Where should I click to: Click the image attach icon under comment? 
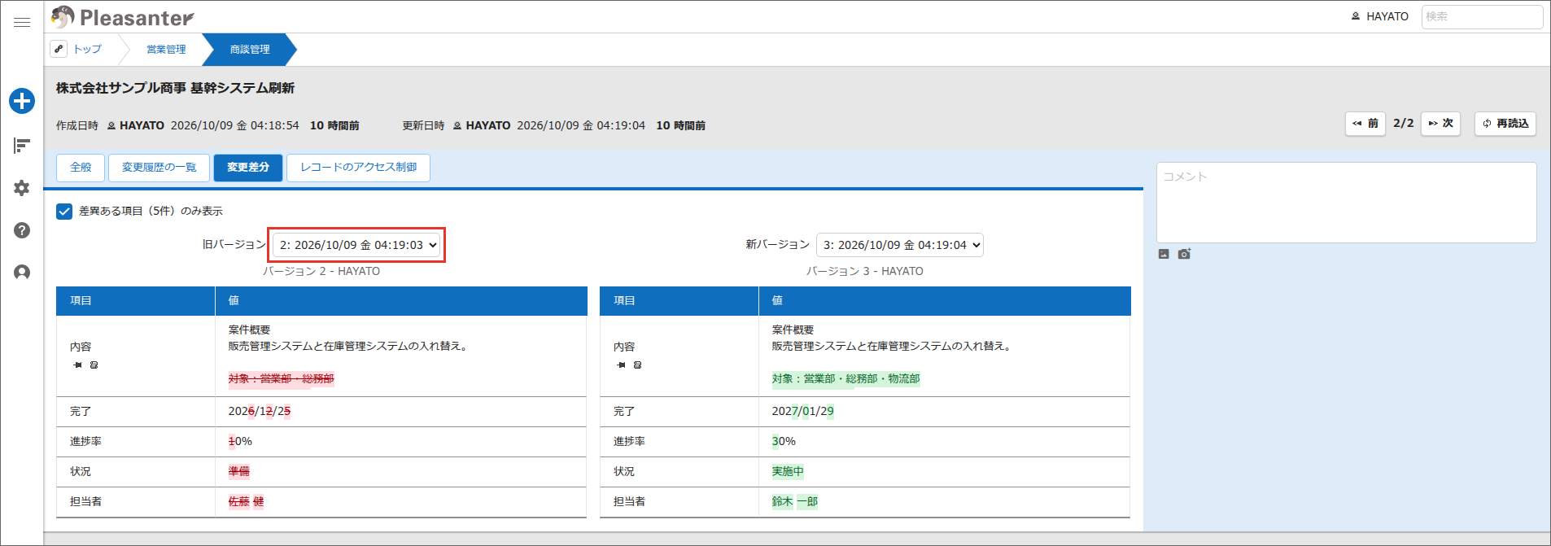tap(1164, 254)
